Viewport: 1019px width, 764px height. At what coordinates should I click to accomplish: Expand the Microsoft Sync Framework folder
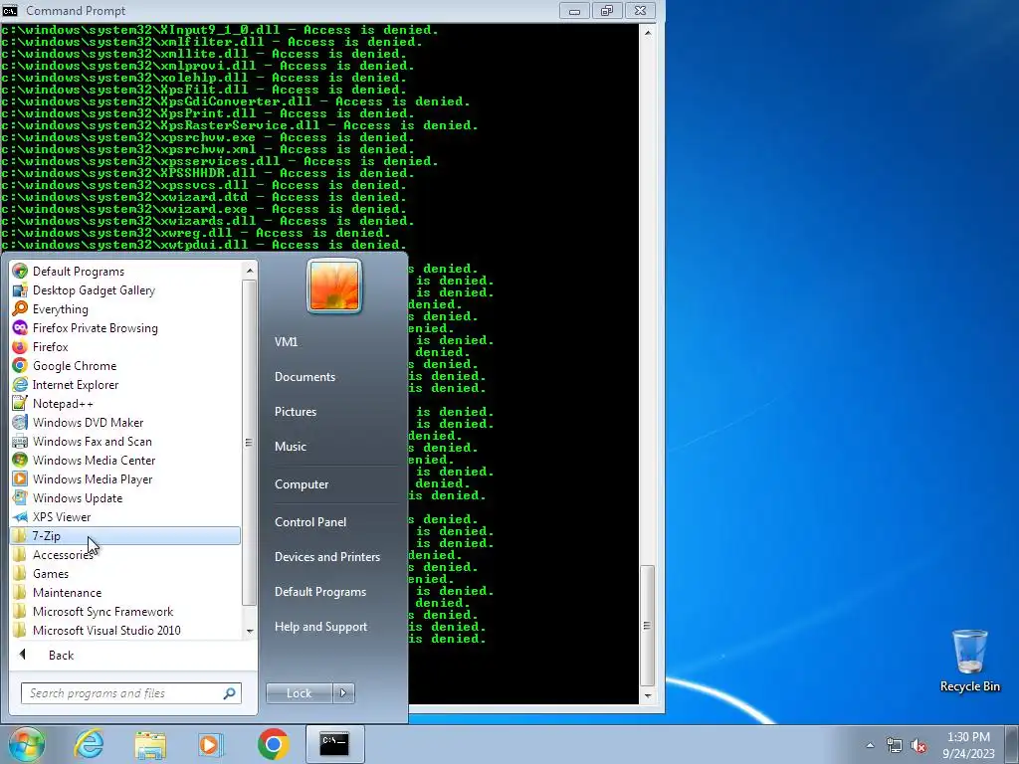[102, 612]
